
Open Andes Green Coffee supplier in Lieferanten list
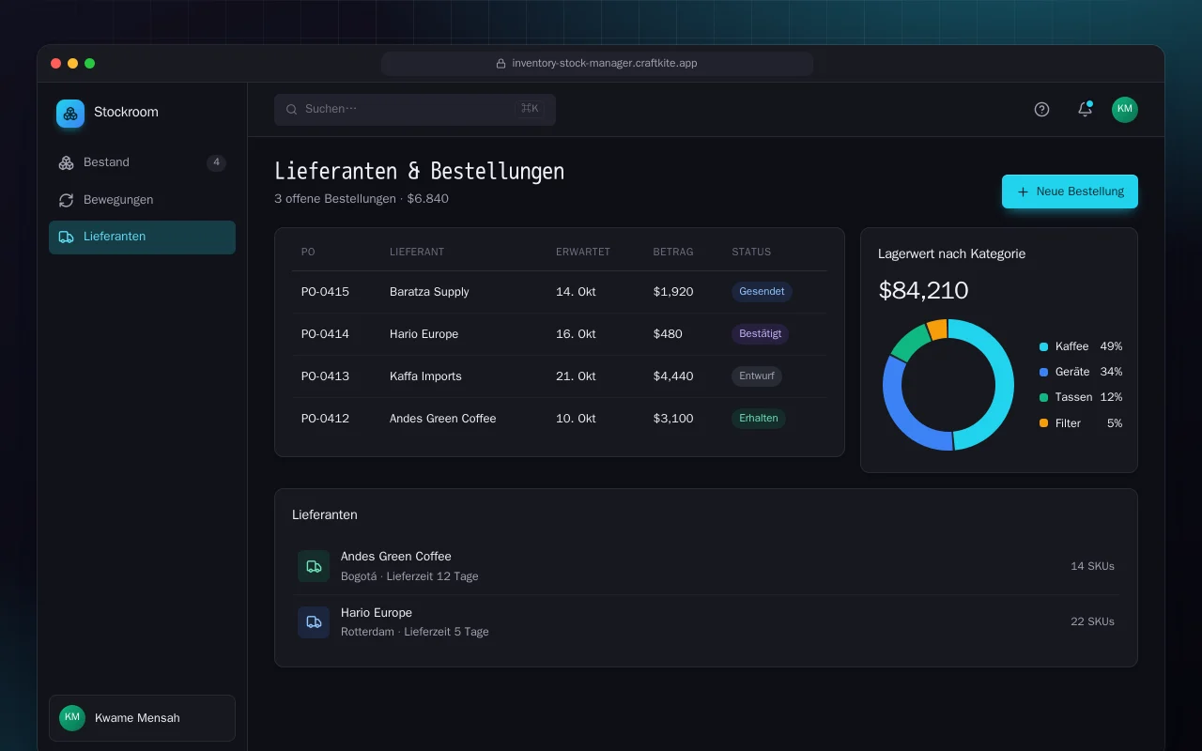[x=706, y=566]
